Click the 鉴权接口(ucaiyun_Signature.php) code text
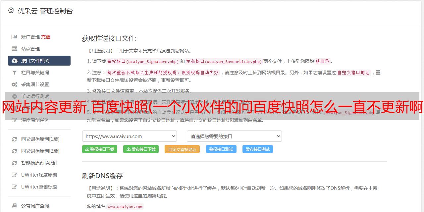Viewport: 424px width, 212px height. pos(143,61)
